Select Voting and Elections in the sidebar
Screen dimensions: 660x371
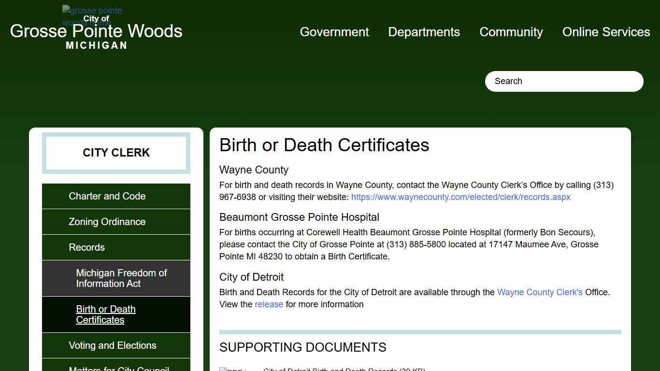(113, 345)
